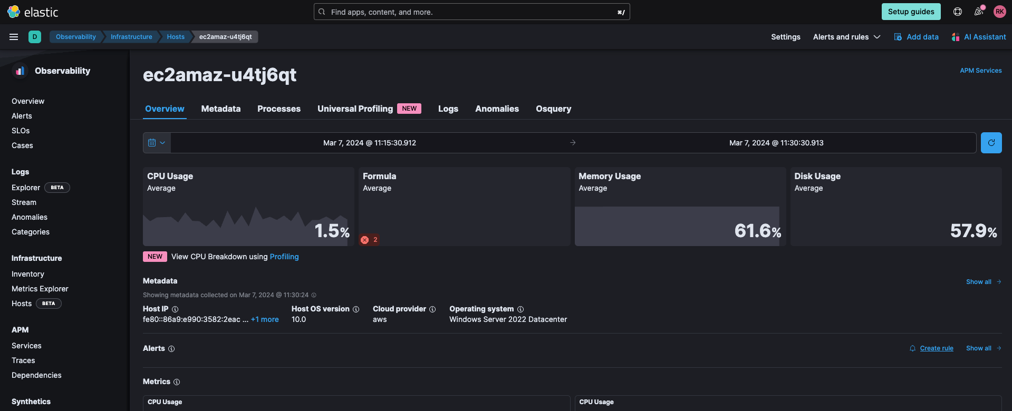This screenshot has width=1012, height=411.
Task: Open the APM Services link
Action: pos(980,71)
